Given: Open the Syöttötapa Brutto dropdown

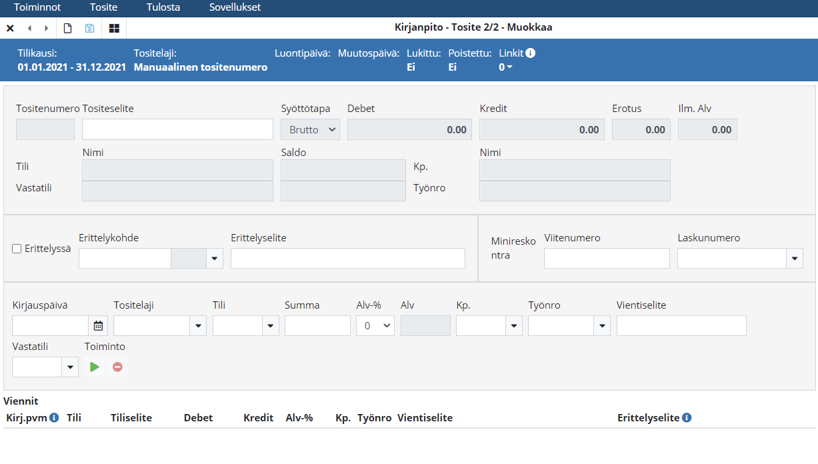Looking at the screenshot, I should (311, 129).
